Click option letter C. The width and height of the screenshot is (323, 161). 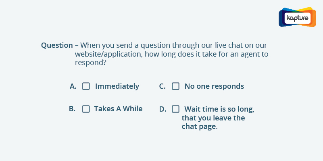coord(163,86)
